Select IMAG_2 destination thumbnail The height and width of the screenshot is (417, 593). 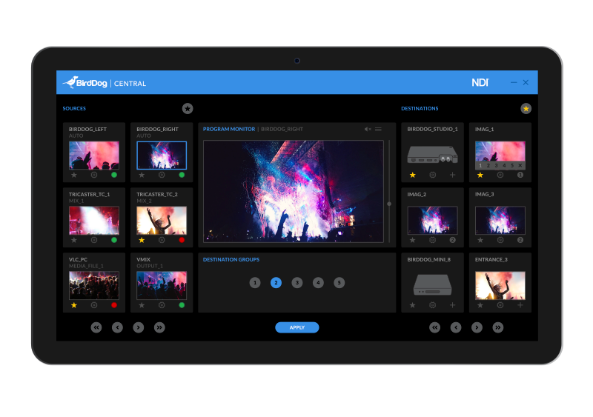433,221
